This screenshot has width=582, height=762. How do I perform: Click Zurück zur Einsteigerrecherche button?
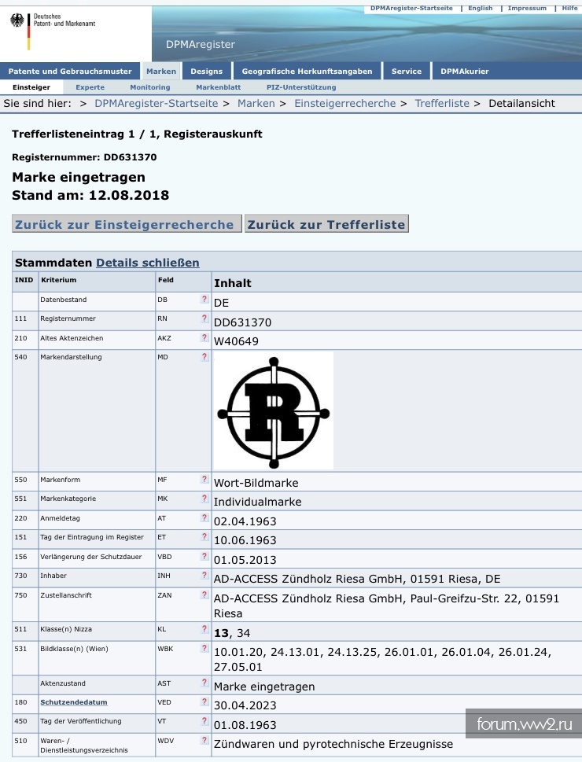click(x=127, y=224)
